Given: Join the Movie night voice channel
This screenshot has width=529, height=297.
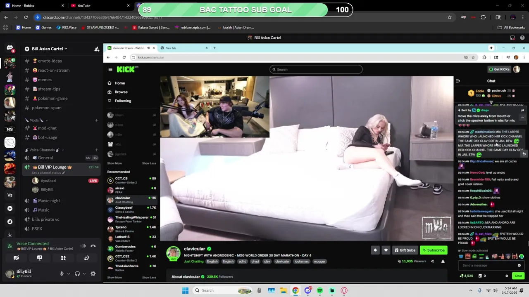Looking at the screenshot, I should tap(61, 200).
